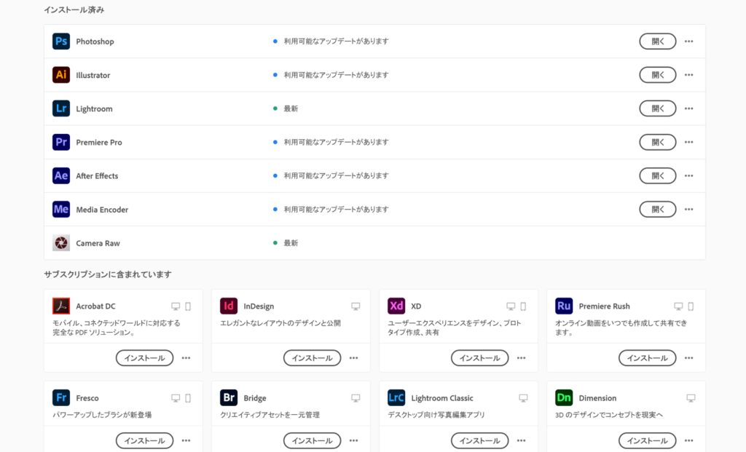
Task: Show more options on InDesign card
Action: tap(353, 358)
